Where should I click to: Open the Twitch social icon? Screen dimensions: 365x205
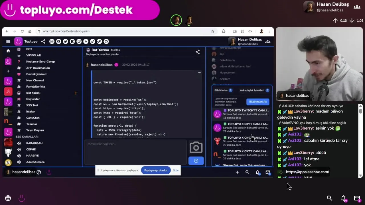click(79, 42)
